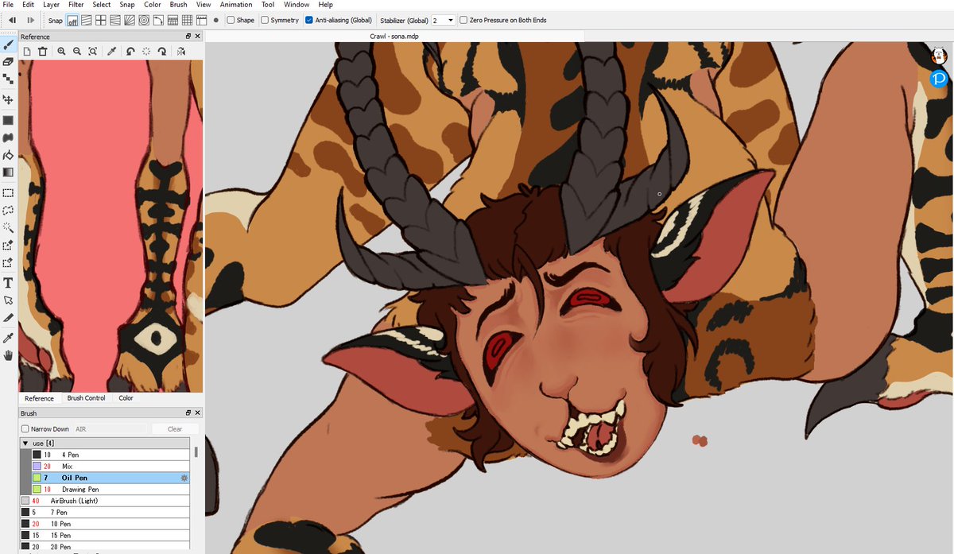
Task: Zoom in on reference image
Action: coord(61,51)
